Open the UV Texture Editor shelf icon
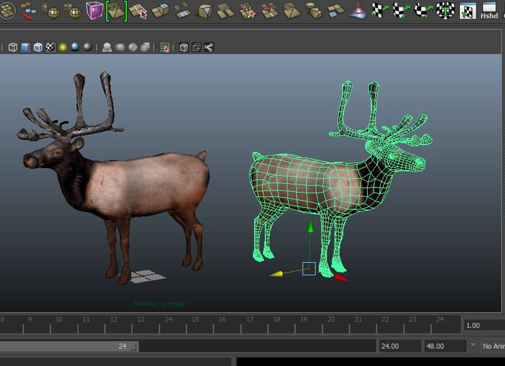Image resolution: width=505 pixels, height=366 pixels. tap(468, 11)
